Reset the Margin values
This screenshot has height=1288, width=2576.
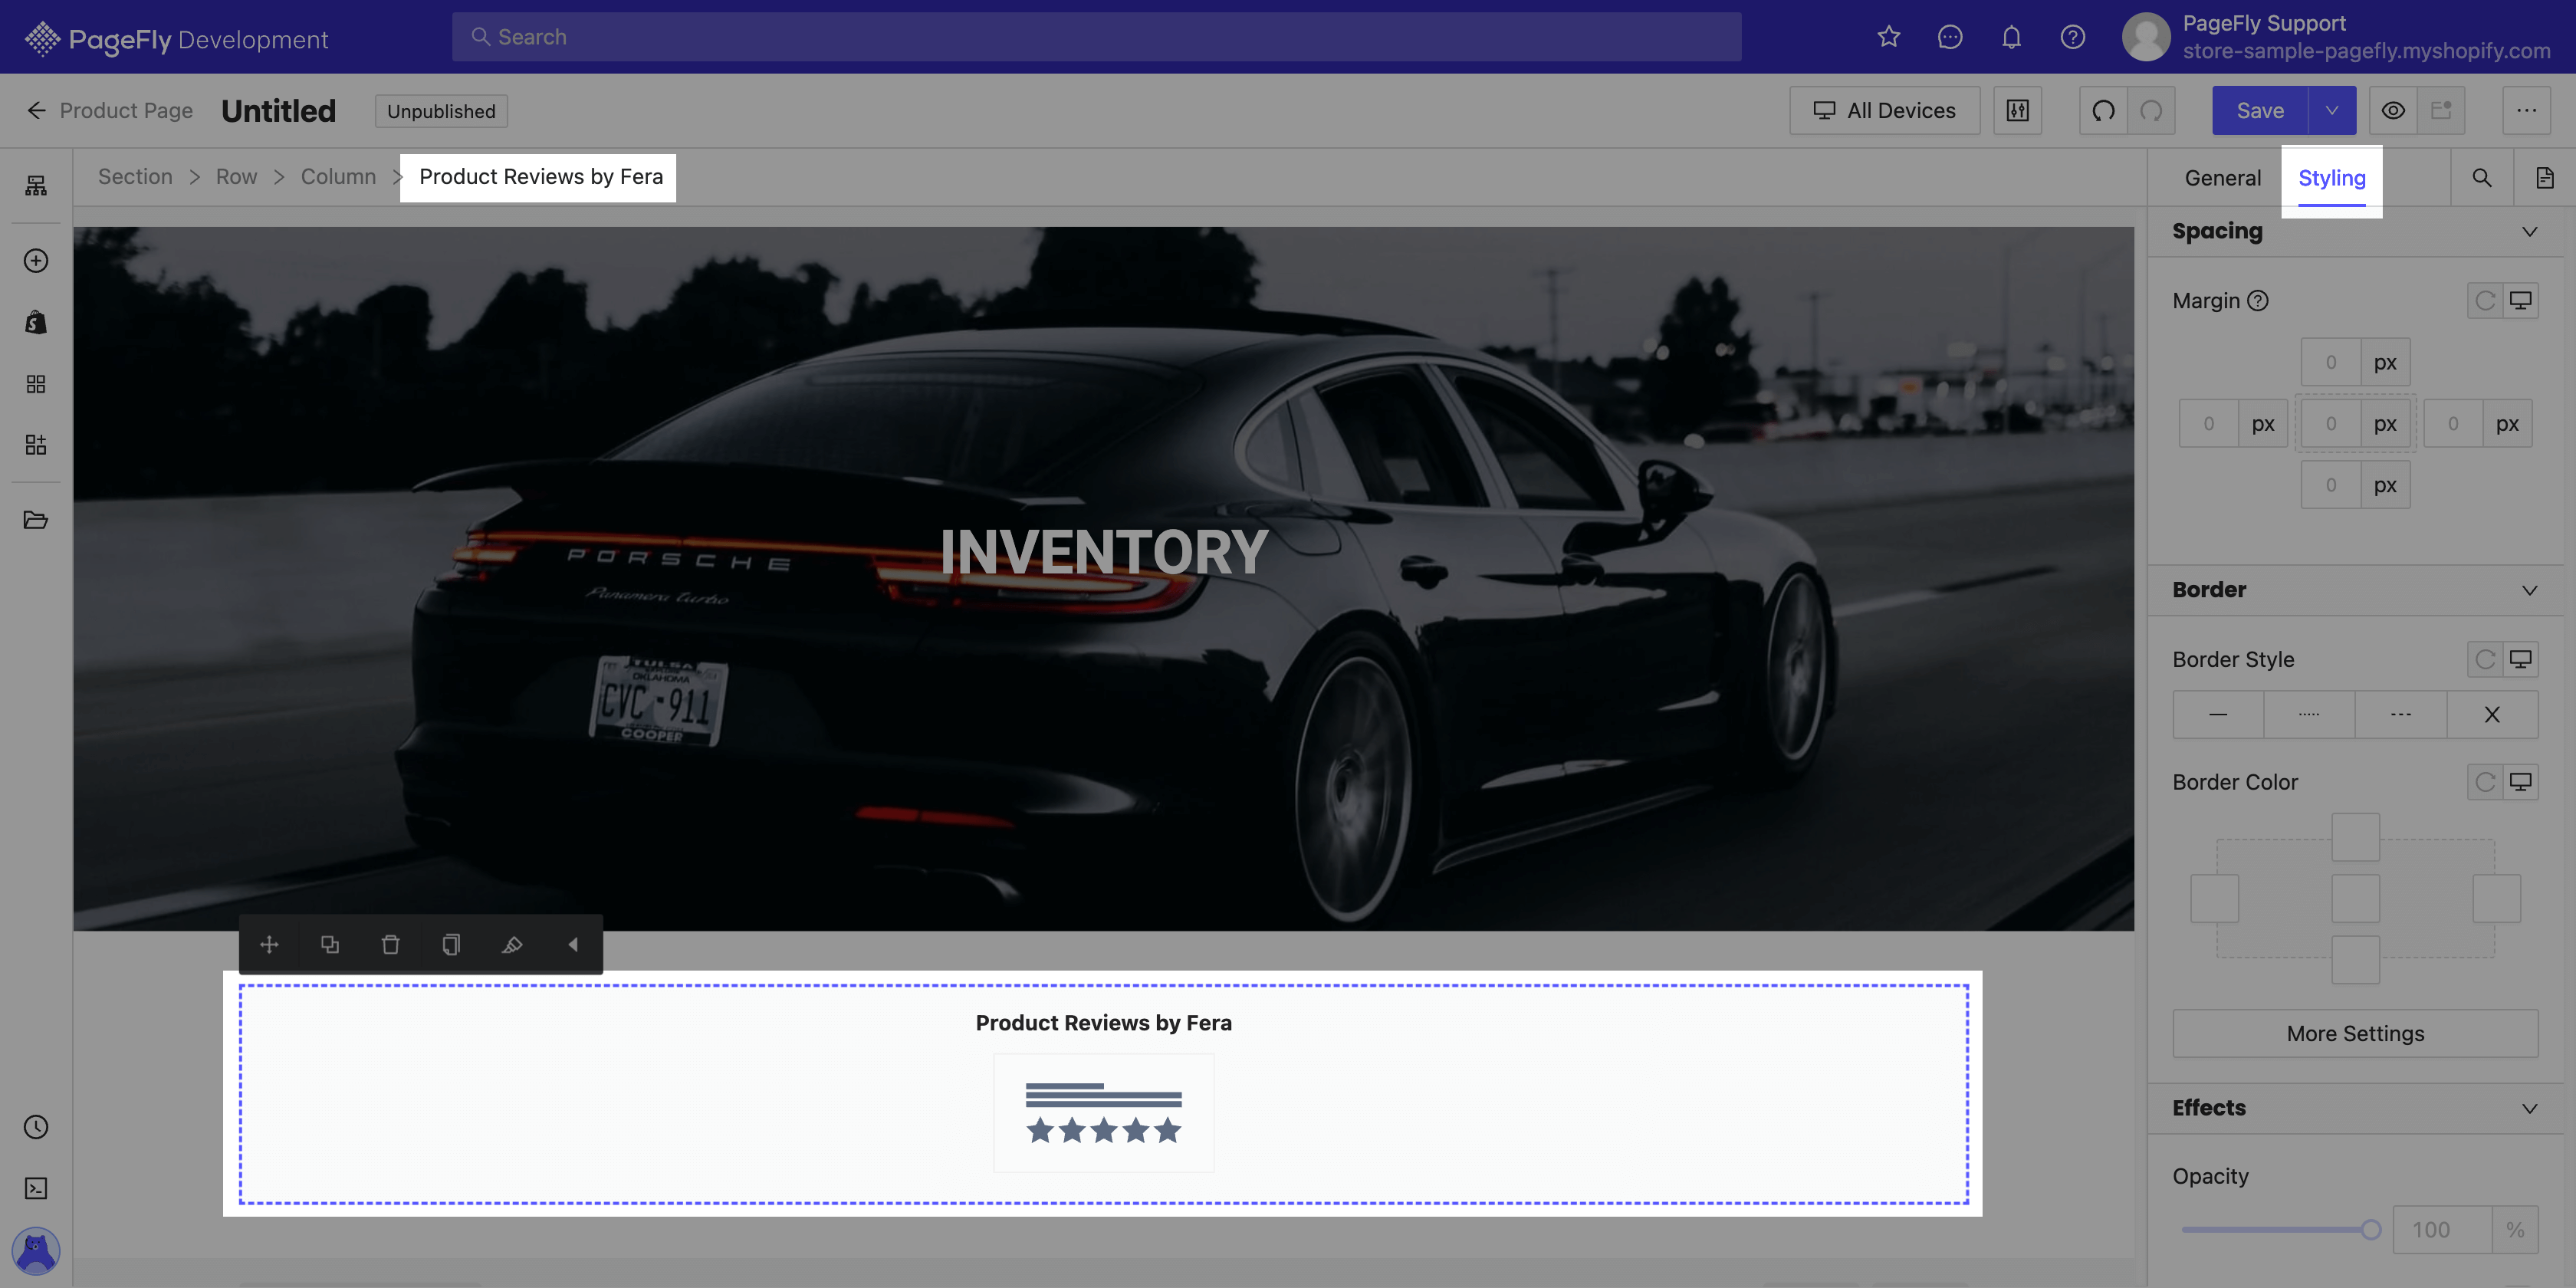[x=2485, y=300]
